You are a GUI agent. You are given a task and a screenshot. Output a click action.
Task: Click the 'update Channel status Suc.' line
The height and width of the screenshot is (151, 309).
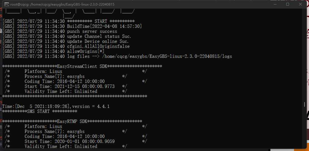99,36
